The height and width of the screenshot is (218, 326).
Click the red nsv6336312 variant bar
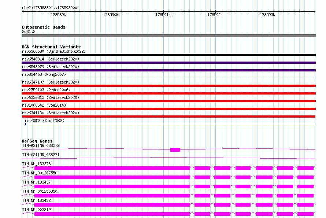pyautogui.click(x=168, y=101)
